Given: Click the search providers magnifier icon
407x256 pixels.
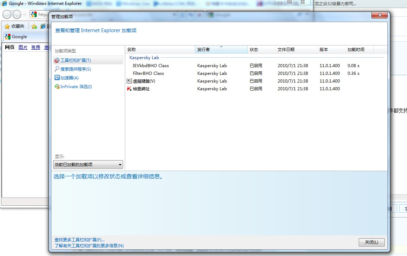Looking at the screenshot, I should click(57, 69).
